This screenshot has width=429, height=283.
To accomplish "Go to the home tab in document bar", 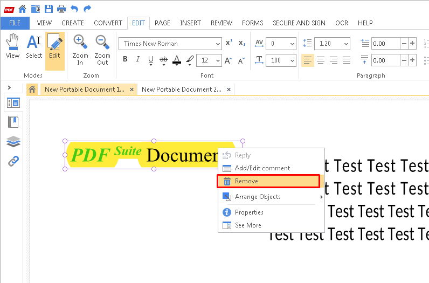I will click(x=32, y=89).
